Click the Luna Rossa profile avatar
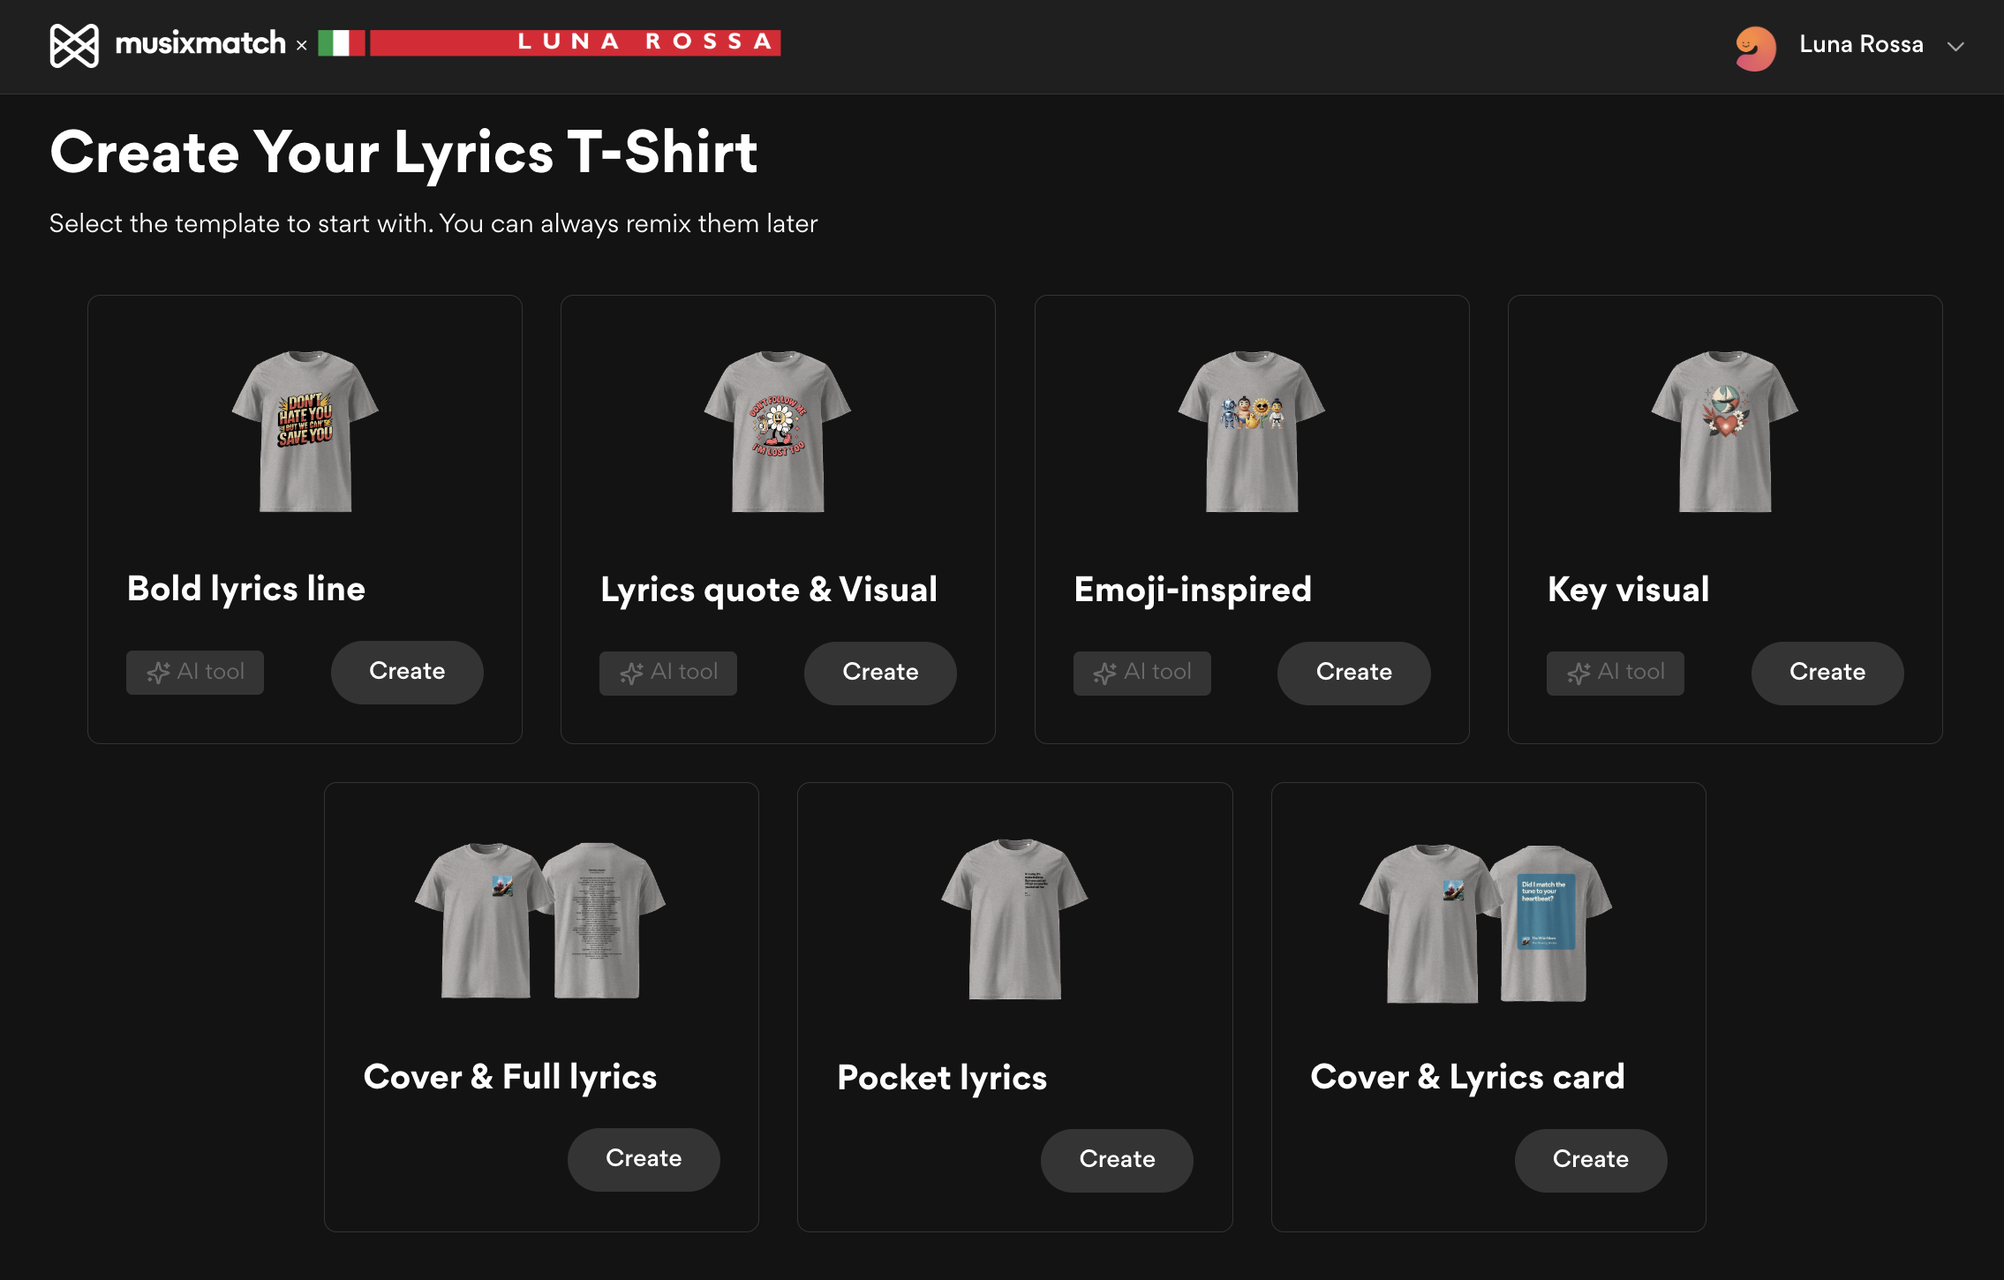Image resolution: width=2004 pixels, height=1280 pixels. click(x=1755, y=47)
